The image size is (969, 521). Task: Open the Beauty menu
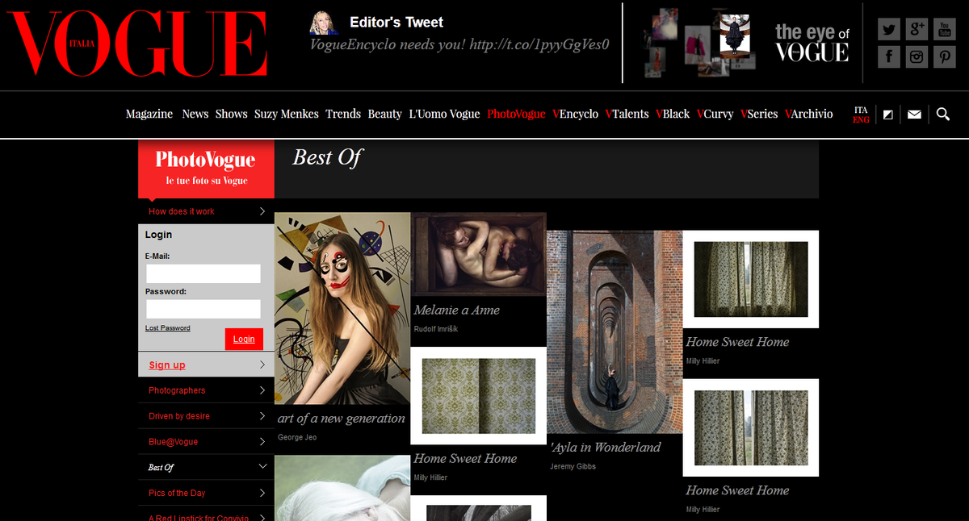(384, 115)
